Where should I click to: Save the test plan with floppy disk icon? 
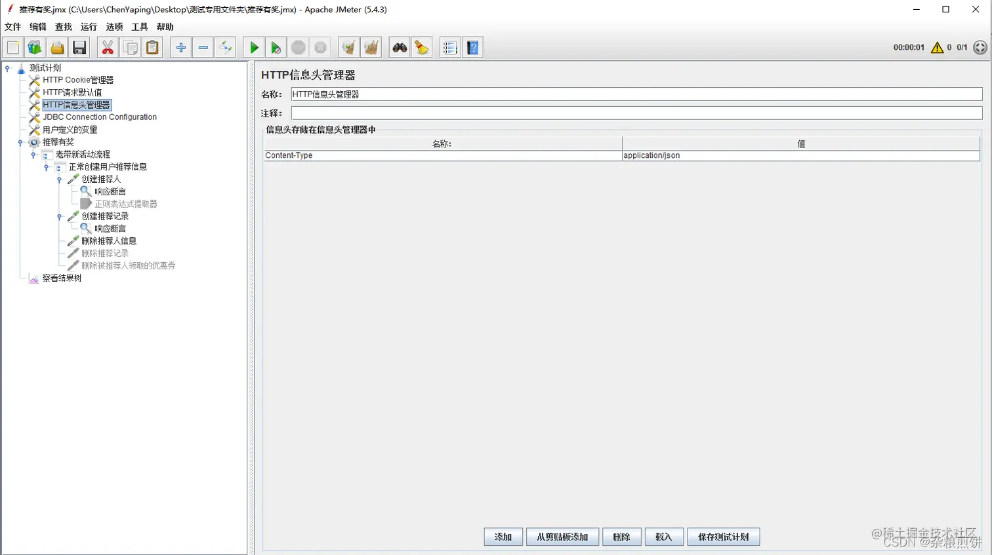(x=79, y=48)
